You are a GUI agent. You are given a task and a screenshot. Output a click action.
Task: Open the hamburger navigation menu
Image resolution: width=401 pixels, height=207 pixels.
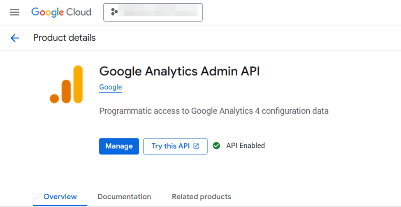tap(14, 12)
